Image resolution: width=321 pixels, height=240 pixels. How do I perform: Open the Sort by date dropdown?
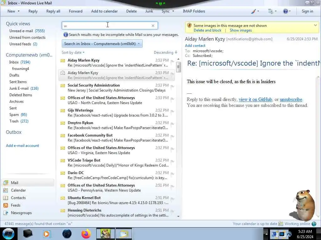click(73, 52)
